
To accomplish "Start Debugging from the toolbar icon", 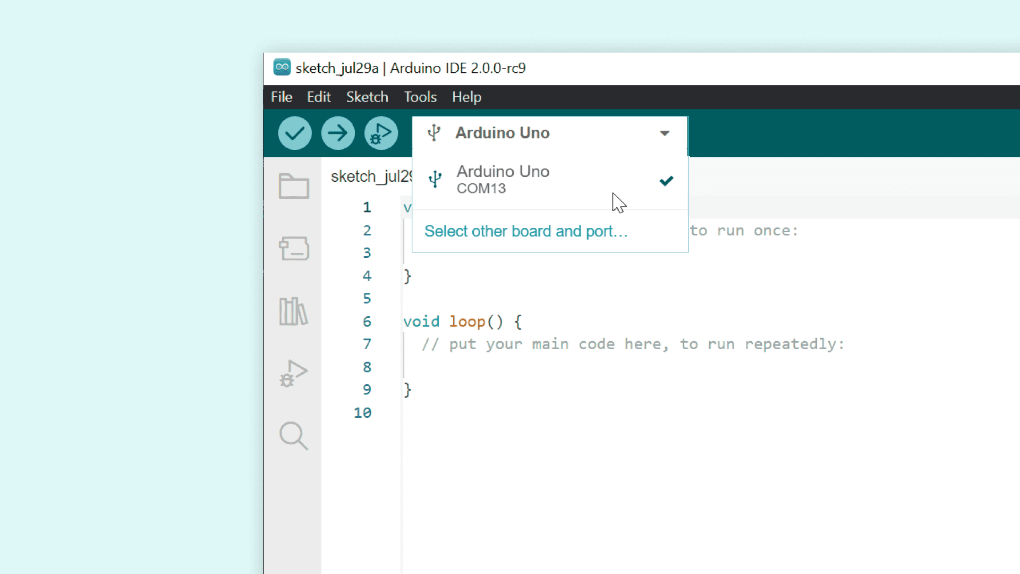I will click(381, 133).
